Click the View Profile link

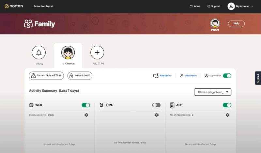[x=191, y=76]
